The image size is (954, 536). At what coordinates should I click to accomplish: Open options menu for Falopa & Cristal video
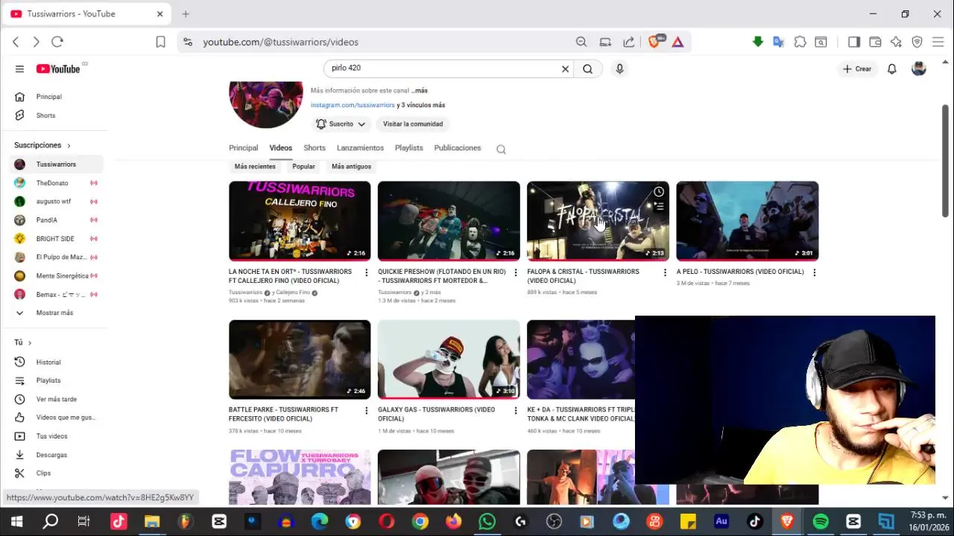click(x=665, y=272)
